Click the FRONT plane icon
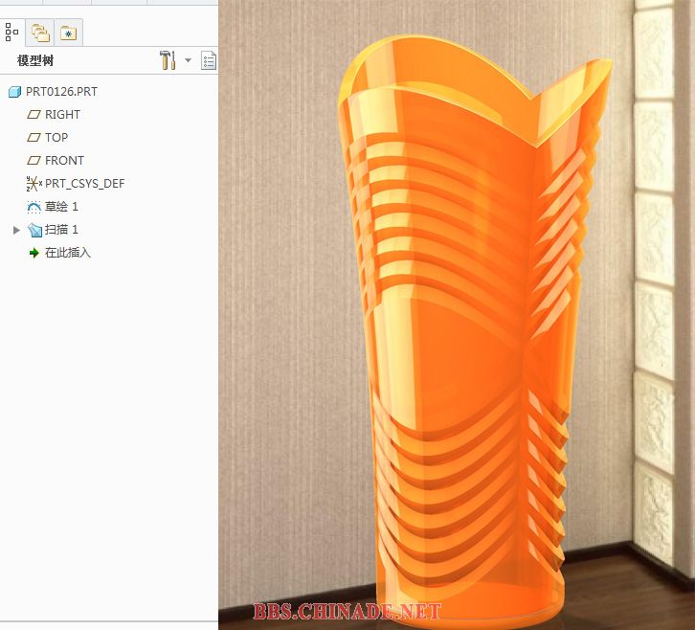Screen dimensions: 695x630 click(x=34, y=161)
